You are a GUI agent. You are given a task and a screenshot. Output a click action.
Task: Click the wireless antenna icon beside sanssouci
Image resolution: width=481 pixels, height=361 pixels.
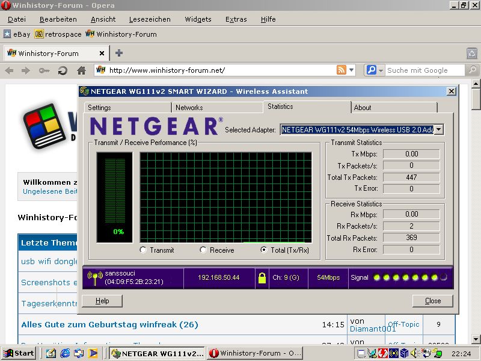[x=95, y=277]
